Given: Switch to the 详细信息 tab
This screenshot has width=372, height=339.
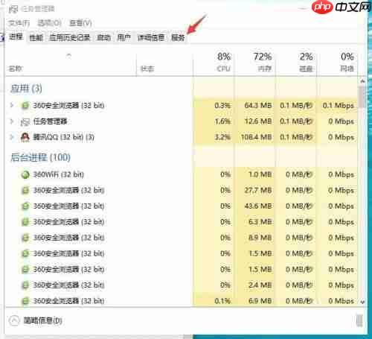Looking at the screenshot, I should coord(151,37).
